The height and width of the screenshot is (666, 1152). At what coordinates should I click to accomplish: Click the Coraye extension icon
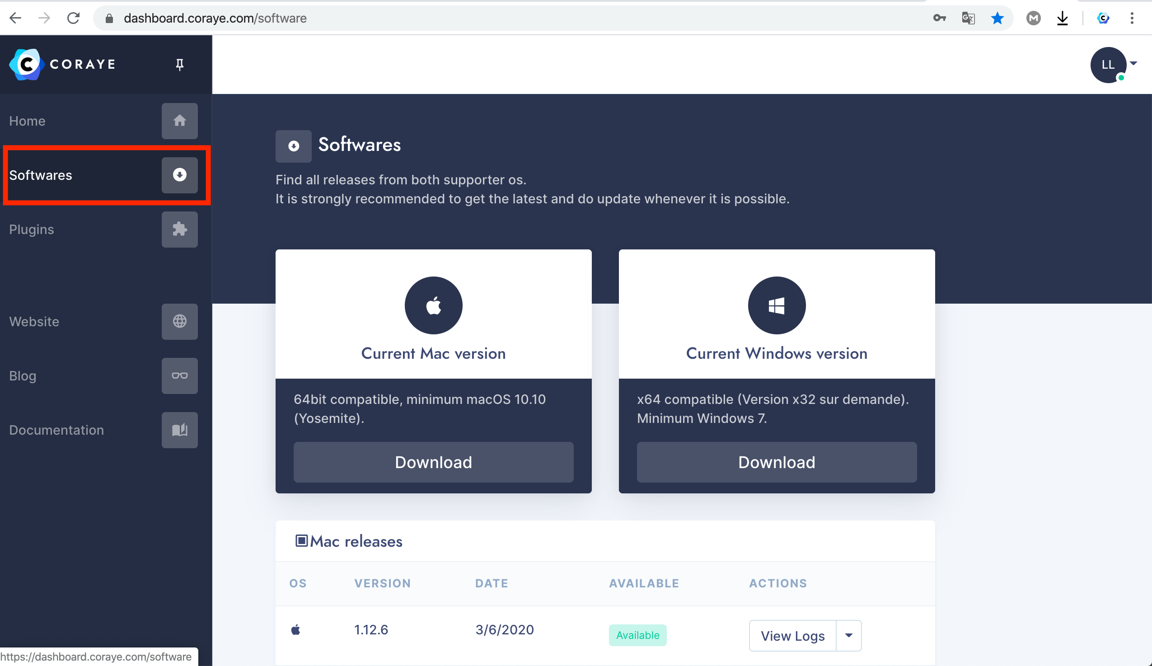(1103, 18)
